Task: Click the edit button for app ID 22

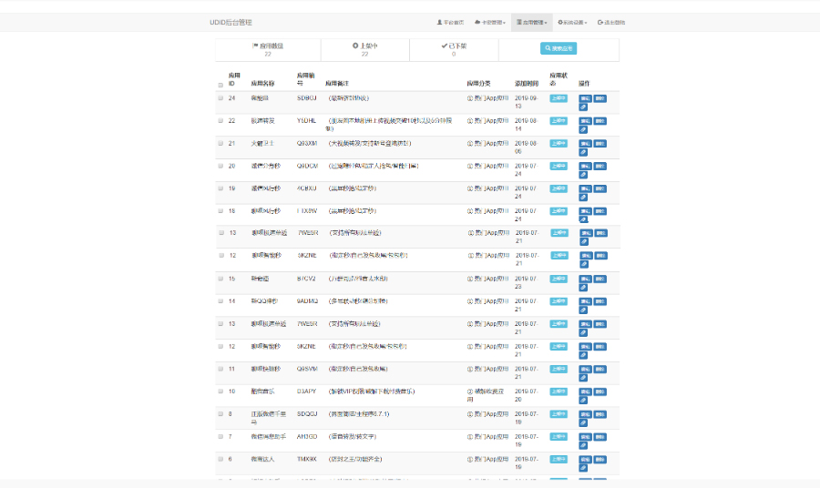Action: (585, 120)
